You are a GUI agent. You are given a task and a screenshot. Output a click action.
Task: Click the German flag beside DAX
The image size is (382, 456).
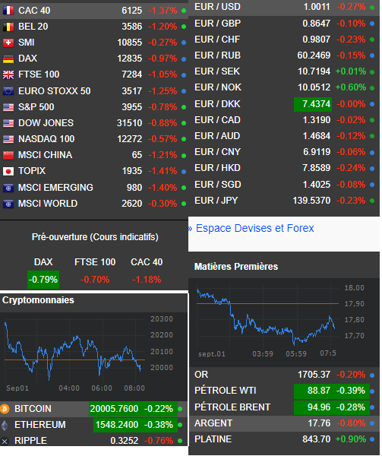[8, 59]
